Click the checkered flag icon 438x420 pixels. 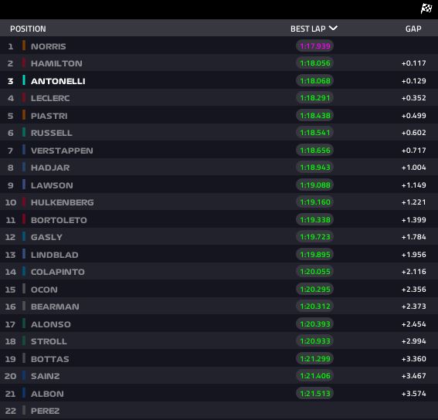pos(426,8)
